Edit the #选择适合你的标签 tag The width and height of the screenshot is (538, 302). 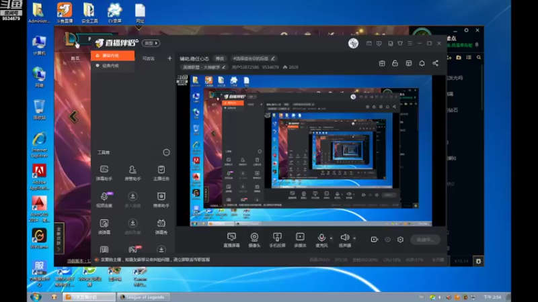pyautogui.click(x=254, y=58)
